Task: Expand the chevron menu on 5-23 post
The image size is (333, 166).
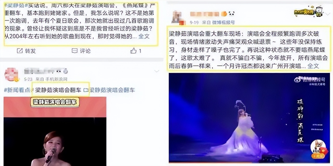Action: pyautogui.click(x=157, y=71)
